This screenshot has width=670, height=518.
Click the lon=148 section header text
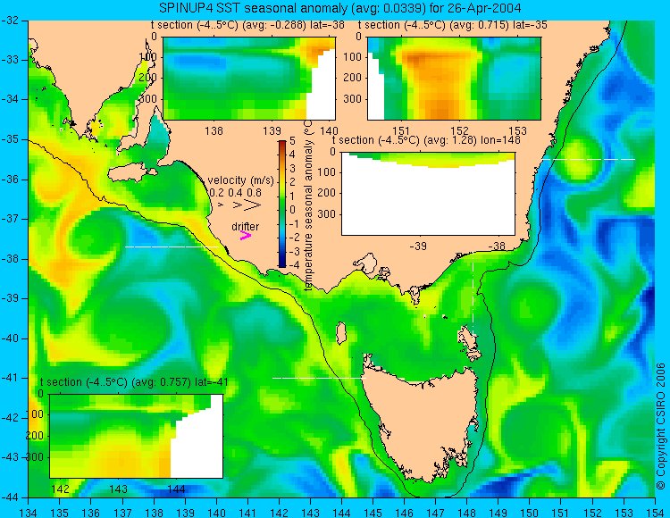pos(426,140)
